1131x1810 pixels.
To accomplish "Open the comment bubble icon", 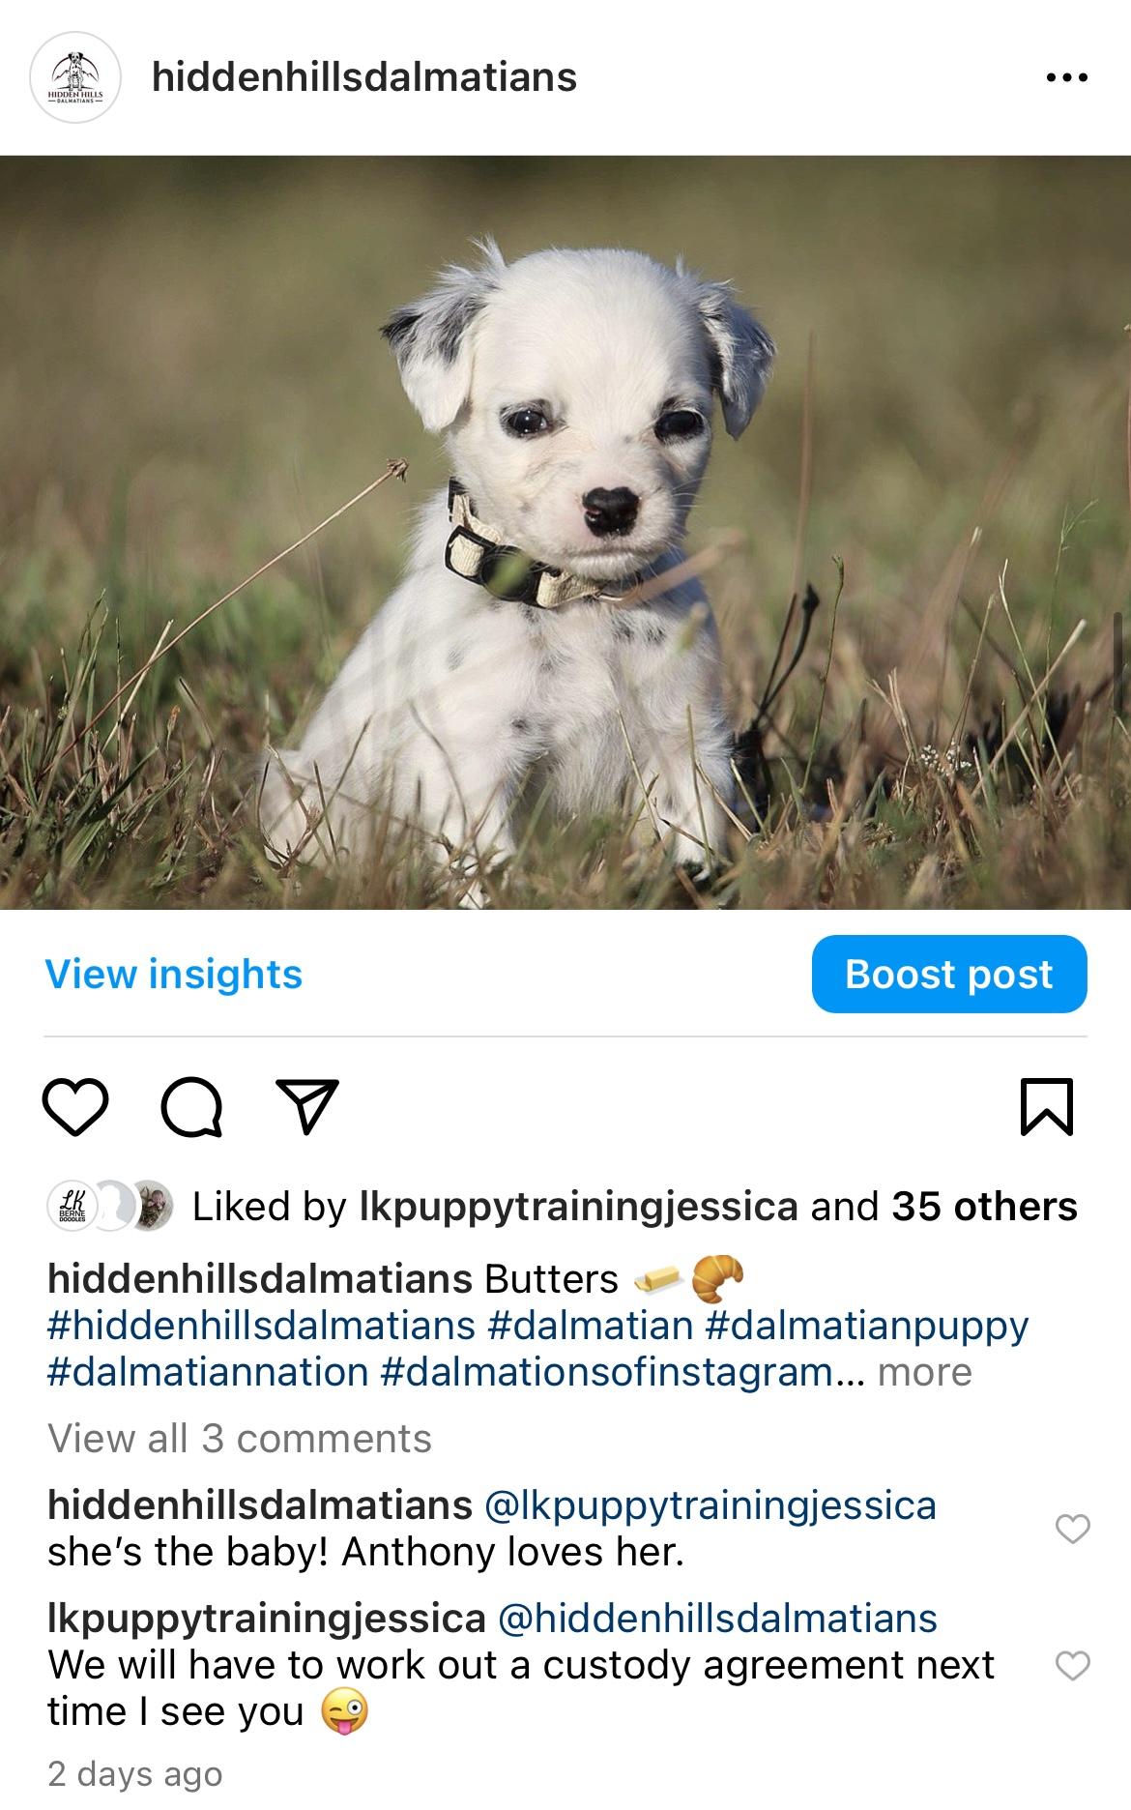I will (x=191, y=1108).
